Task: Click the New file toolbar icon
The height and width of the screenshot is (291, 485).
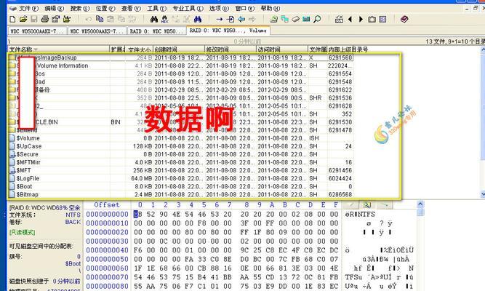Action: (12, 19)
